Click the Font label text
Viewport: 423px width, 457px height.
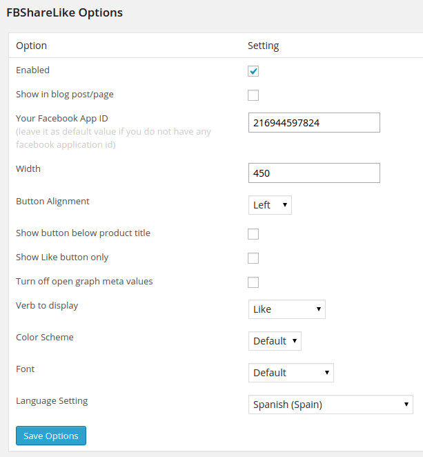click(x=26, y=369)
